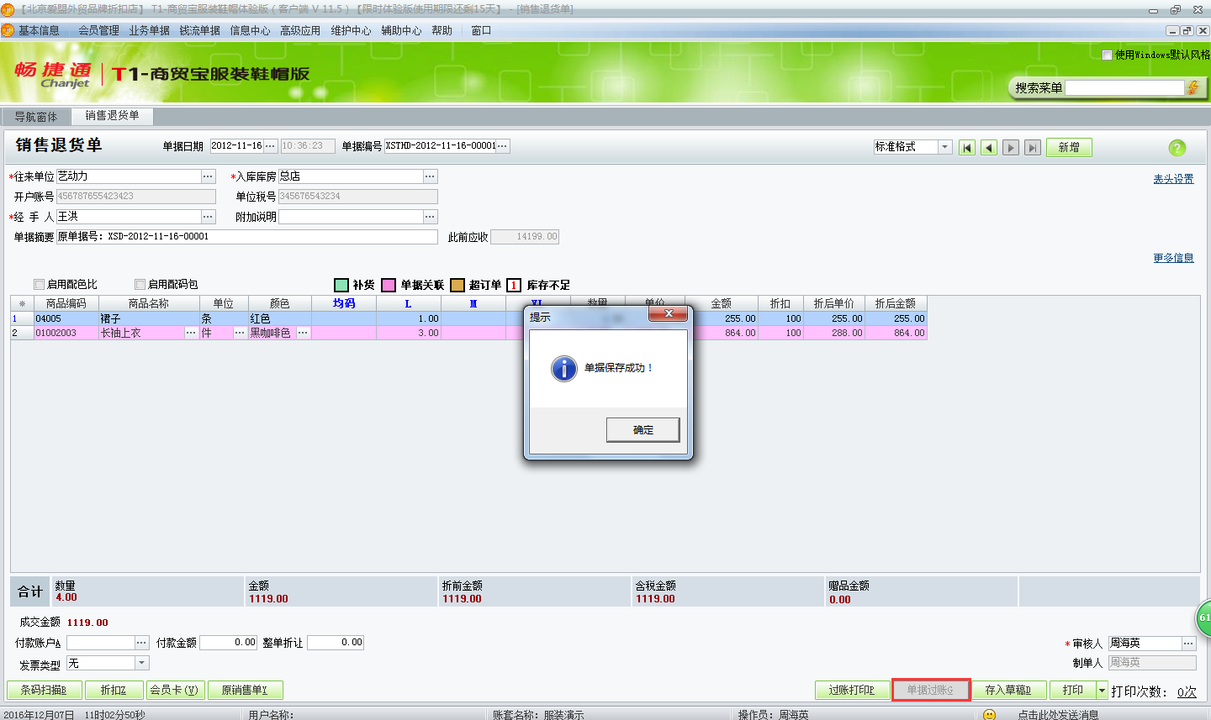This screenshot has height=720, width=1211.
Task: Open 表头设置 link
Action: point(1173,179)
